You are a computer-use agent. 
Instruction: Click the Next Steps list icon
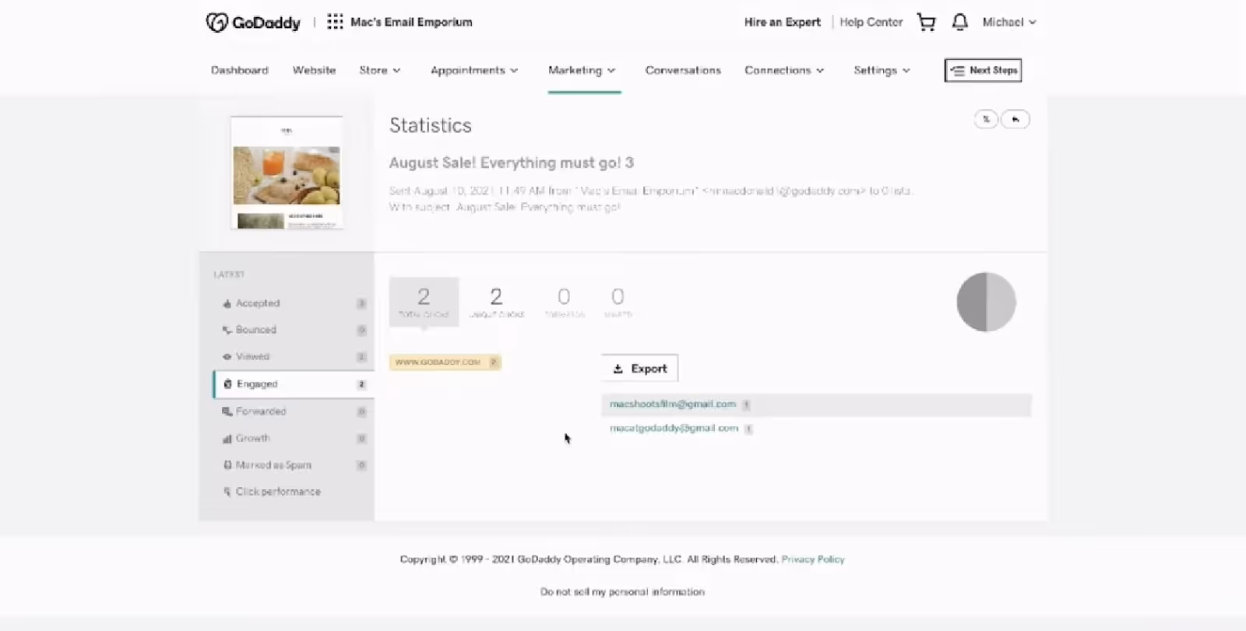(x=957, y=70)
